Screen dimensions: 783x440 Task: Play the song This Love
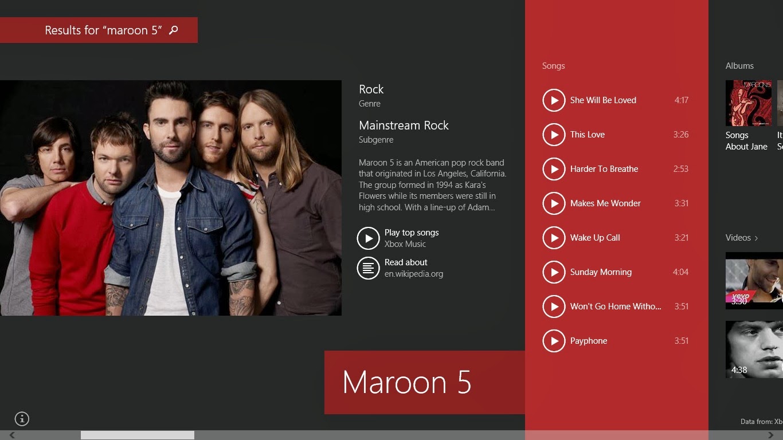[554, 135]
